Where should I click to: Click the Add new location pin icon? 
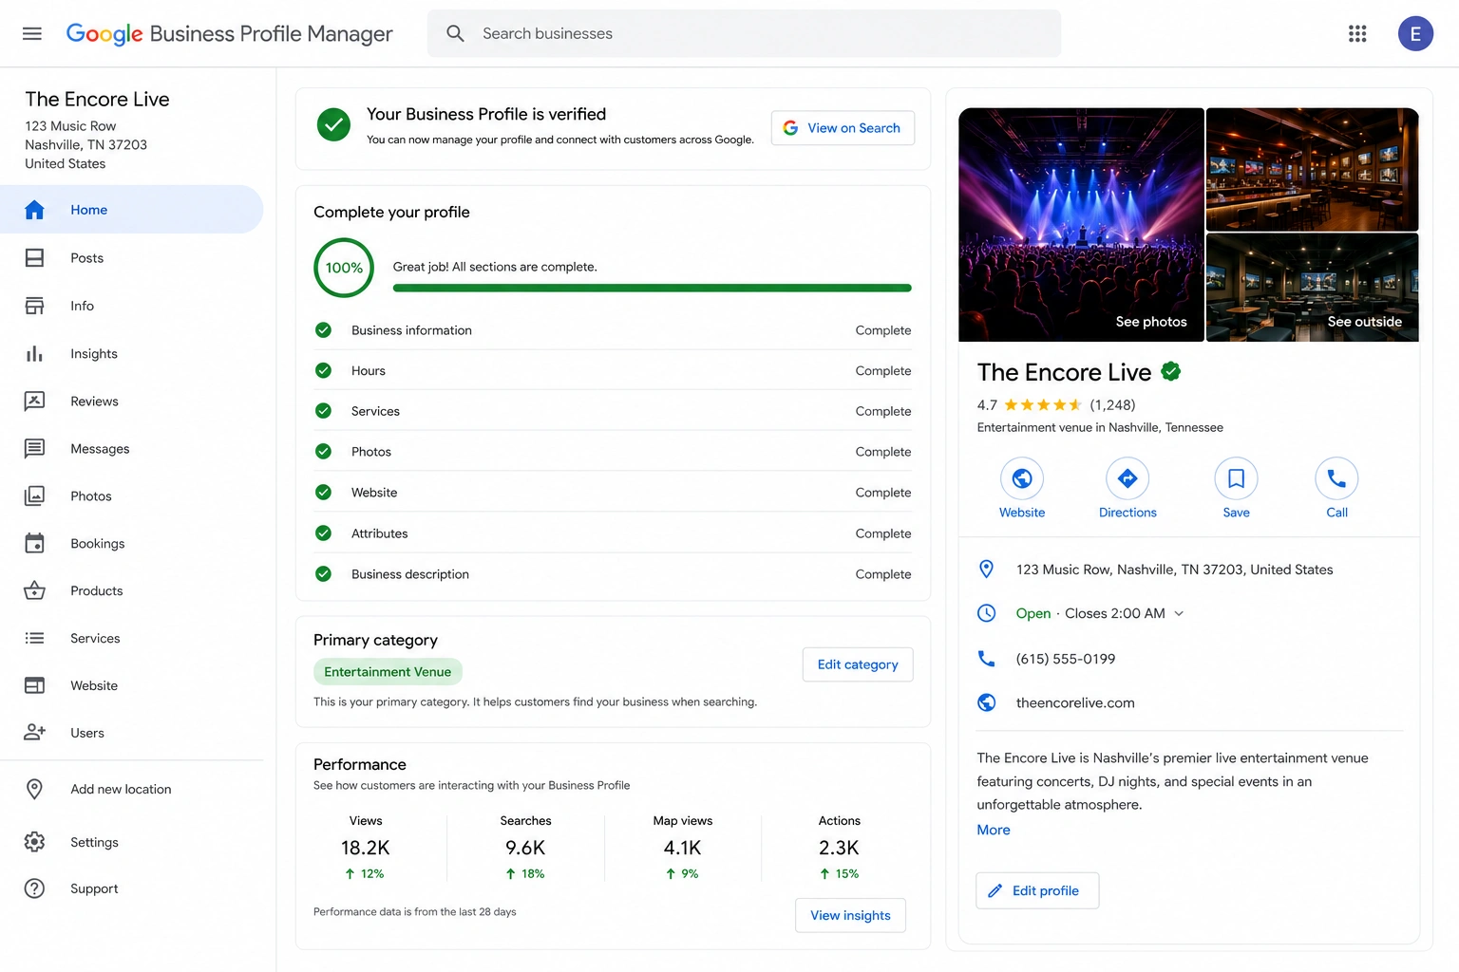click(x=34, y=789)
